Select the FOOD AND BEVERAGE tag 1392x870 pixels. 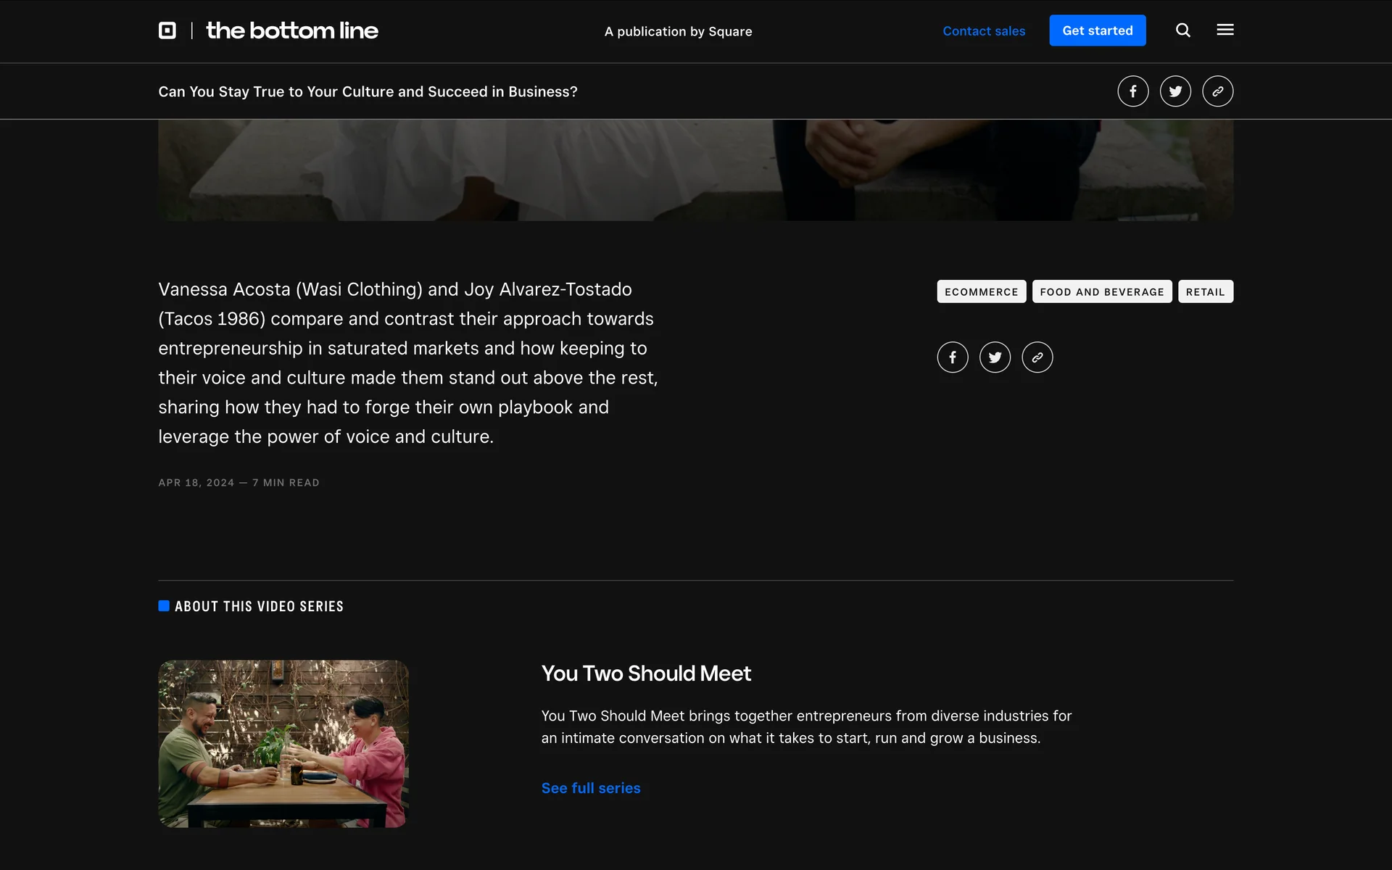(x=1102, y=291)
